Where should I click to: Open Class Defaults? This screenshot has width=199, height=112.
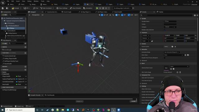coord(75,8)
